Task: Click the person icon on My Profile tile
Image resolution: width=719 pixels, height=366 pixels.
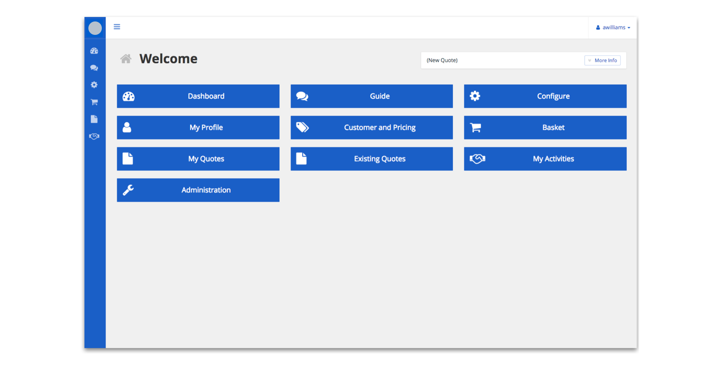Action: tap(127, 127)
